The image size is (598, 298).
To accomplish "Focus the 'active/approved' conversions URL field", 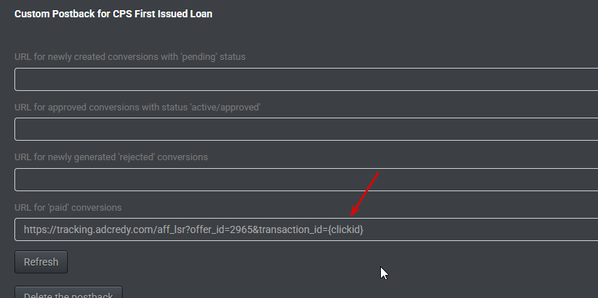I will [x=306, y=129].
